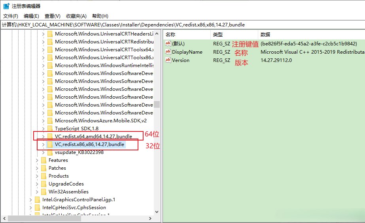This screenshot has height=223, width=365.
Task: Expand VC,redist.x86,x86,14.27,bundle key
Action: tap(43, 144)
